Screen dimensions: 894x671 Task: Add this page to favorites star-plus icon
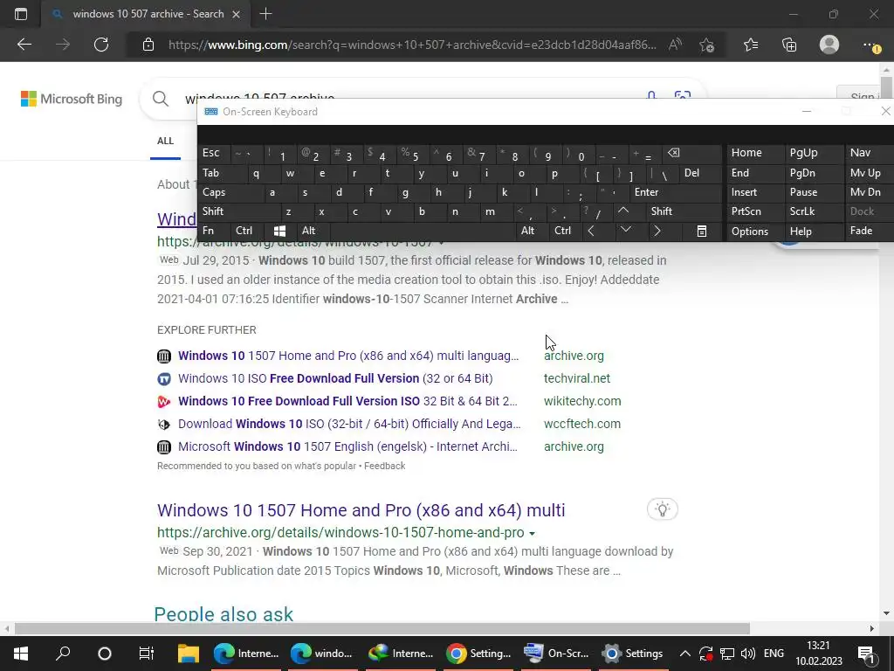tap(707, 45)
